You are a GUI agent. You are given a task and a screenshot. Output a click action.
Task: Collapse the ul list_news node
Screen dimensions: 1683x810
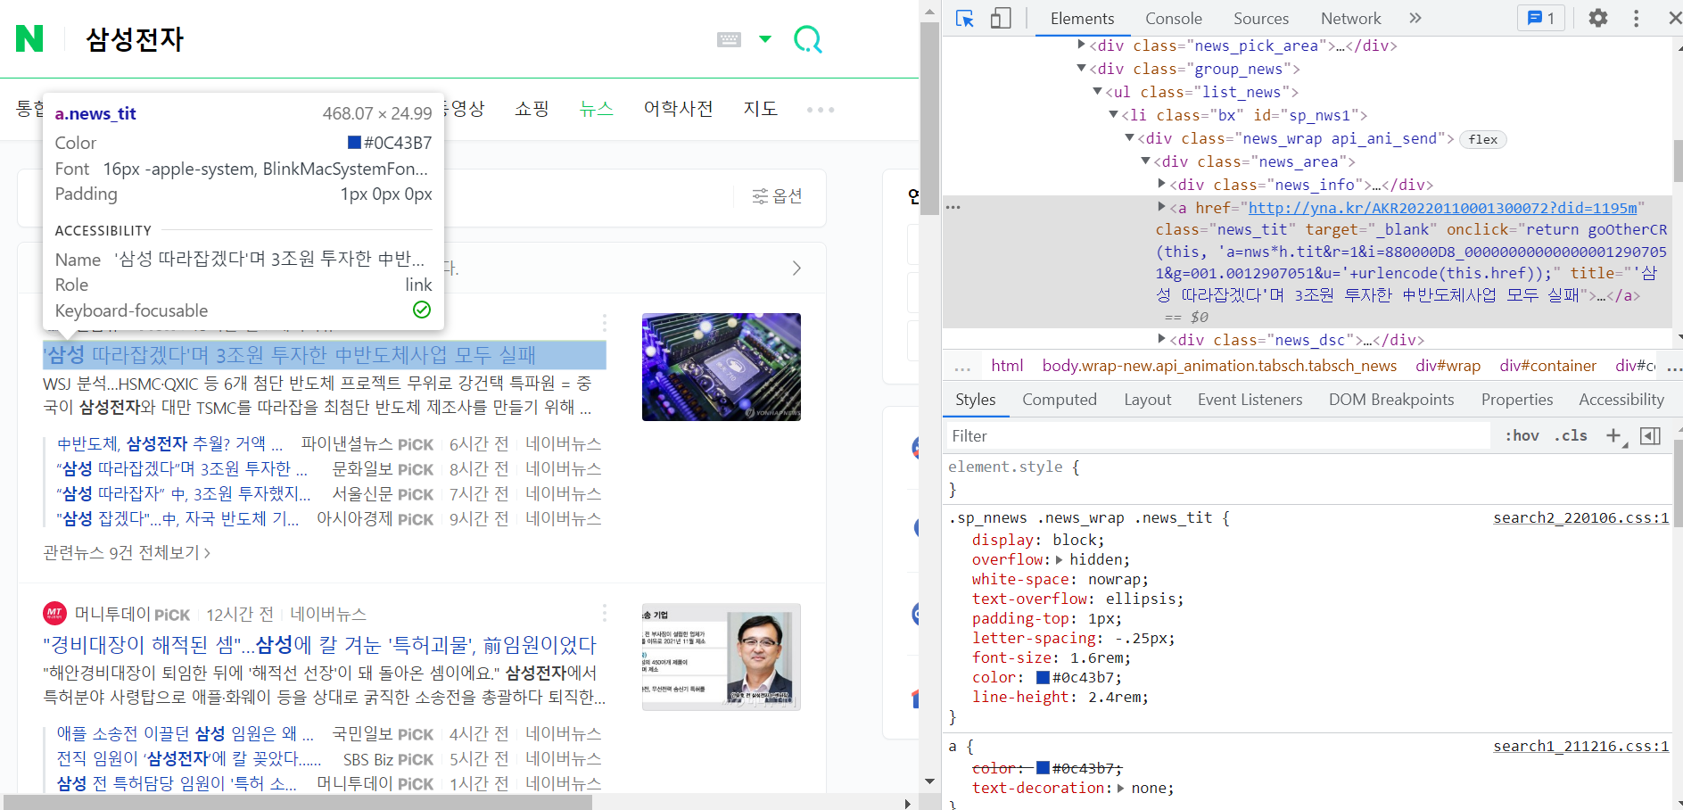click(x=1098, y=91)
